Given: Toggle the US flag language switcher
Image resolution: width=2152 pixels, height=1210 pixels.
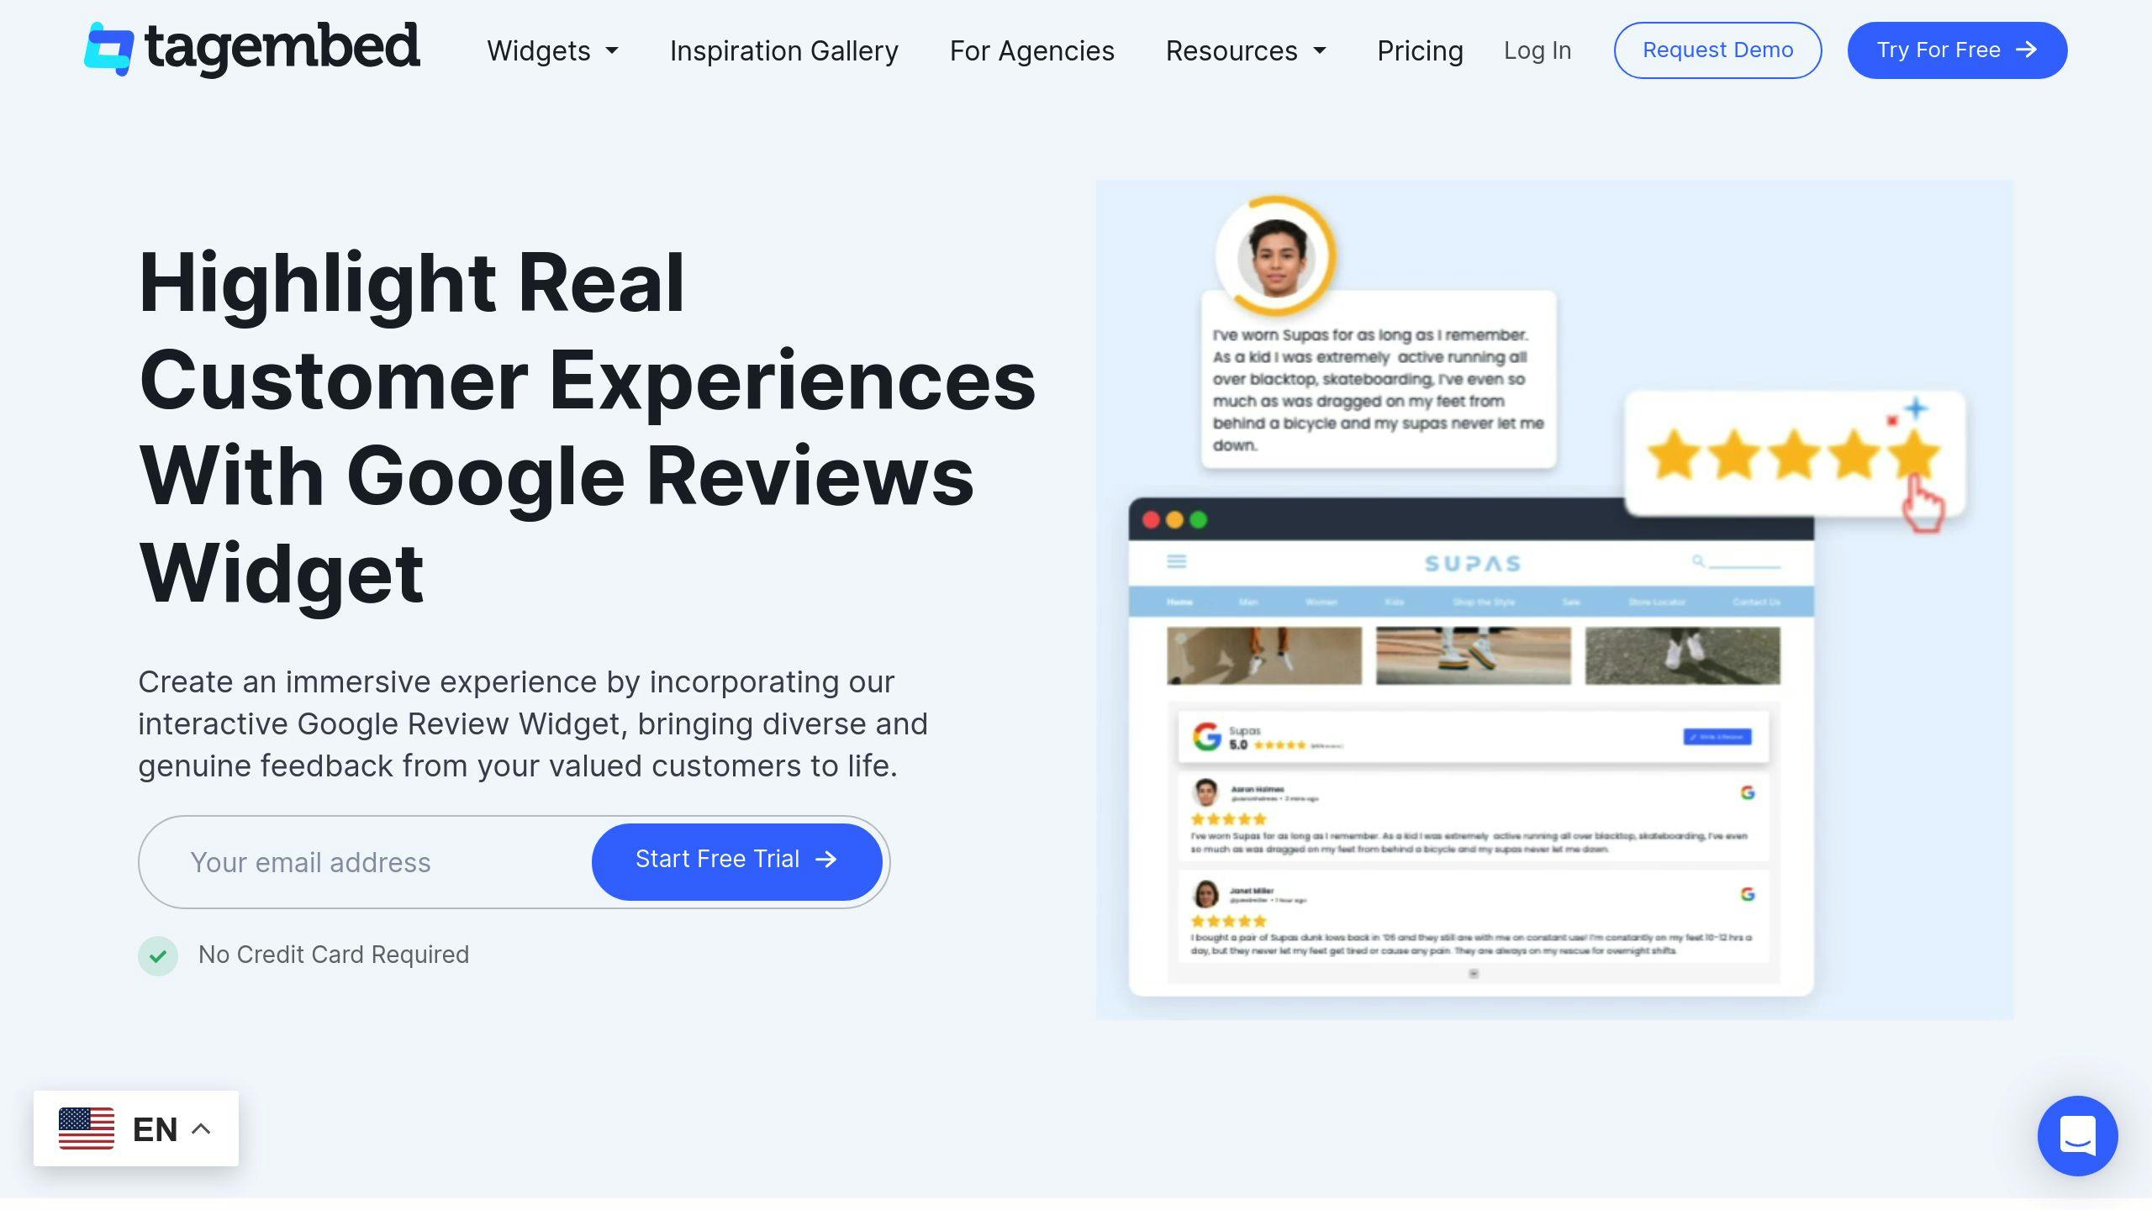Looking at the screenshot, I should (x=133, y=1128).
